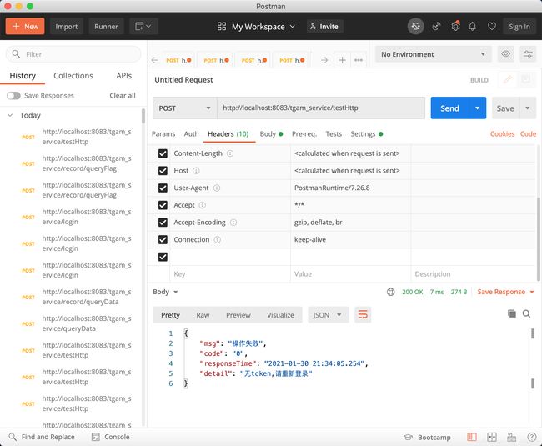Screen dimensions: 542x446
Task: Open the request Body tab
Action: click(x=271, y=134)
